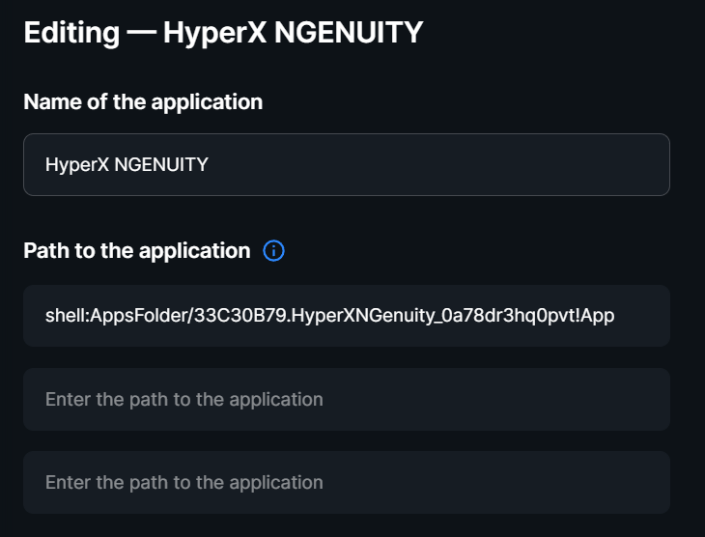Click the second application path field
The image size is (705, 537).
[x=347, y=400]
